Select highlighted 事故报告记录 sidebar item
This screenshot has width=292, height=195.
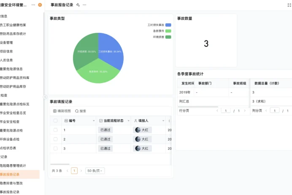20,174
